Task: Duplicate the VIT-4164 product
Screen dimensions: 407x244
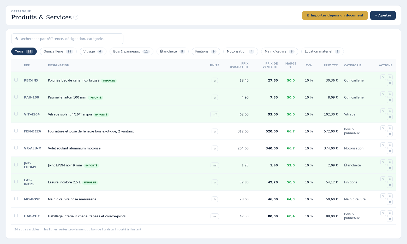Action: pos(390,111)
